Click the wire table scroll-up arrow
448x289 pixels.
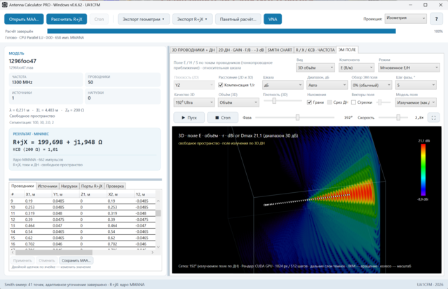click(158, 201)
